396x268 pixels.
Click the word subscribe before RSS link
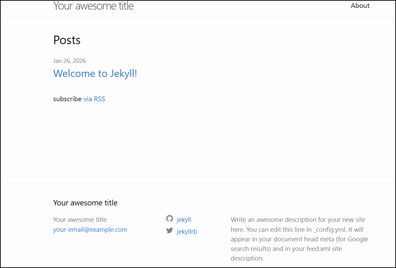click(x=67, y=99)
